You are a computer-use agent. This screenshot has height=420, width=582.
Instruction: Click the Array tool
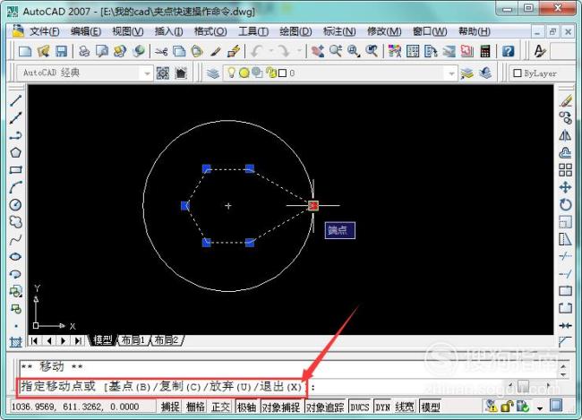(566, 170)
